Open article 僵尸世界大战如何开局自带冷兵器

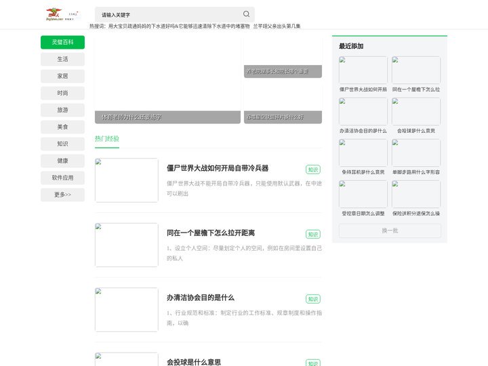coord(218,168)
